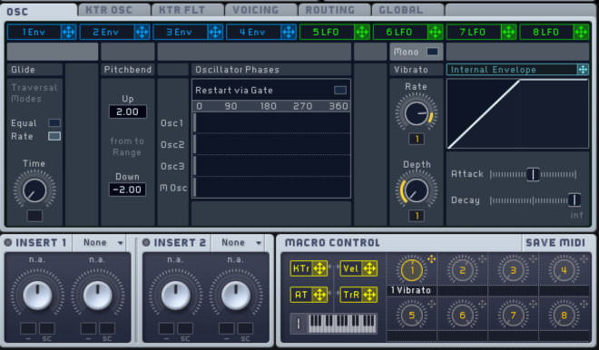Click the 3 Env modulation drag-handle icon

215,32
